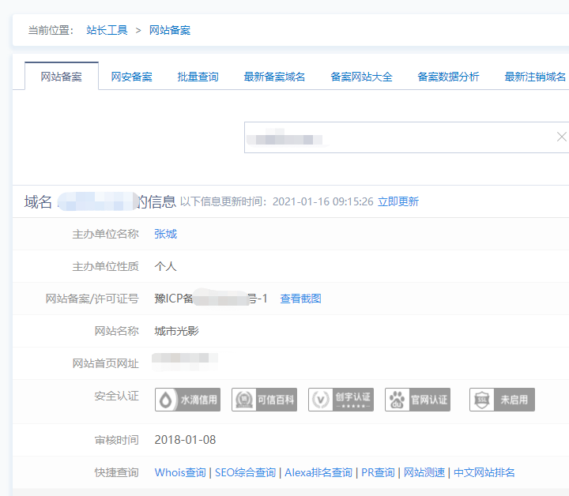Open the 中文网站排名 quick link
Viewport: 569px width, 496px height.
pyautogui.click(x=484, y=472)
